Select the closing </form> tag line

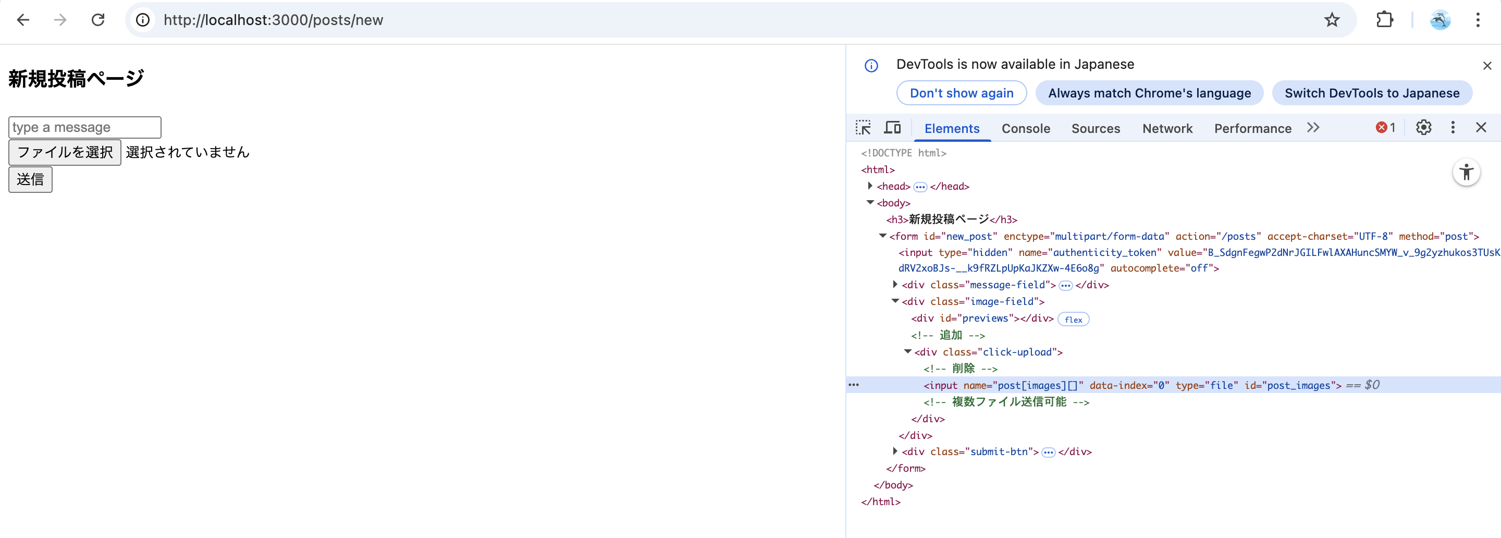pos(905,468)
